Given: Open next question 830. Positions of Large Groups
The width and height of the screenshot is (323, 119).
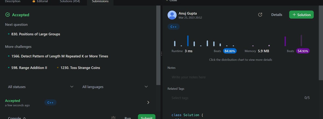Looking at the screenshot, I should [x=36, y=34].
